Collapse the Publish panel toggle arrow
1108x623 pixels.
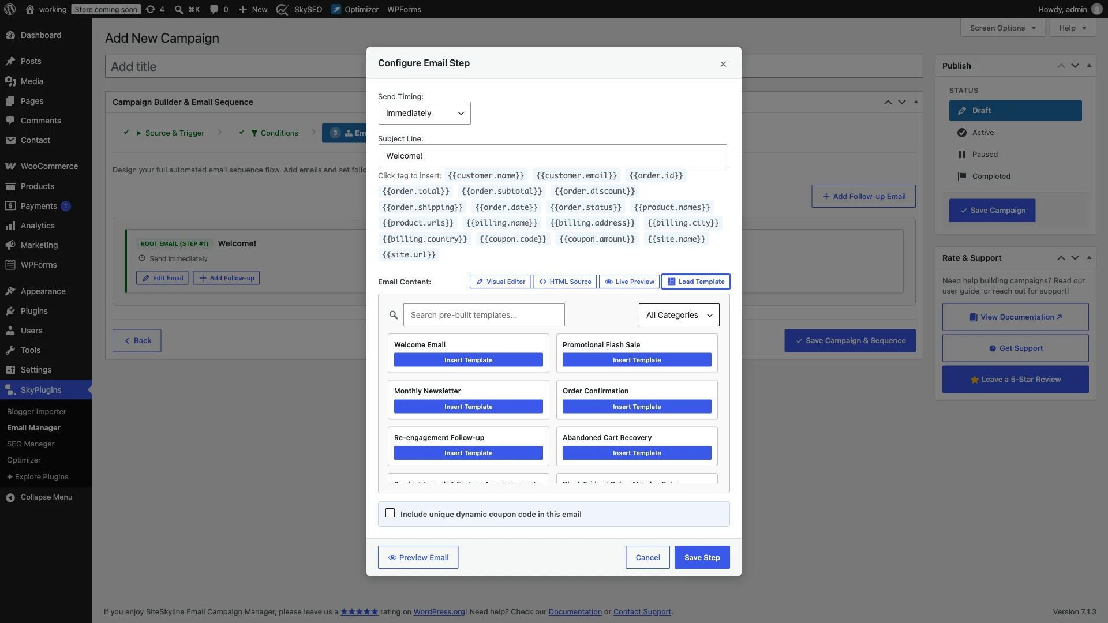pyautogui.click(x=1089, y=65)
